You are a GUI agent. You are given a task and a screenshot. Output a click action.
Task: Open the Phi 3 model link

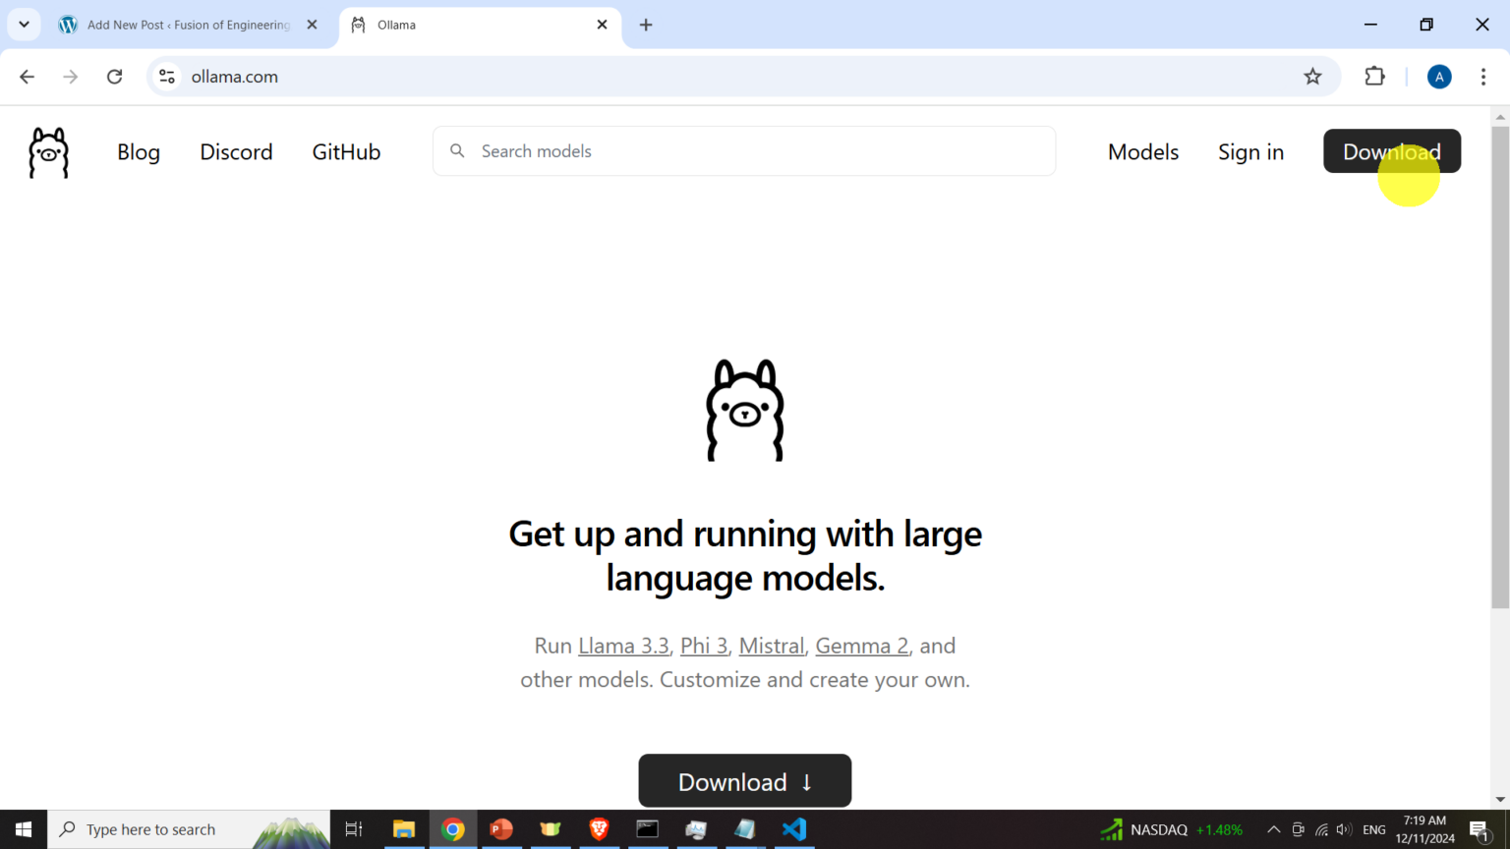704,646
